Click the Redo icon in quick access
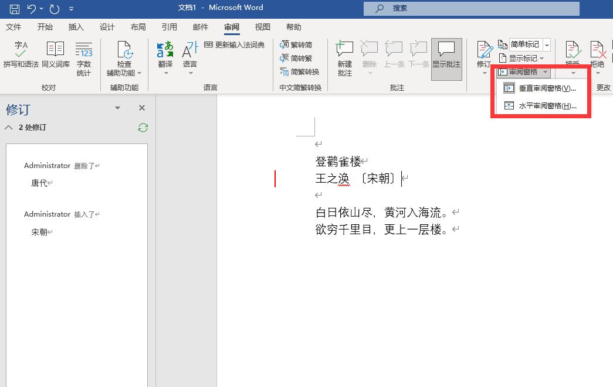613x387 pixels. 55,9
